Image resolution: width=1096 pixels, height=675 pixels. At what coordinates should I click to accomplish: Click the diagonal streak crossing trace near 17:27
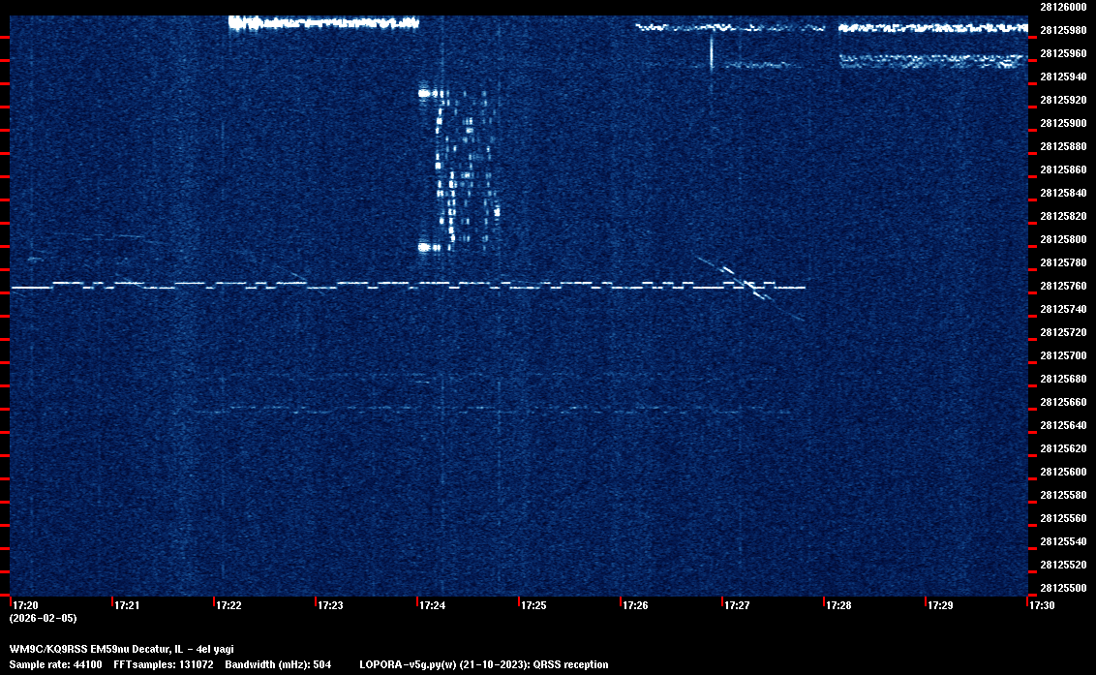coord(750,287)
